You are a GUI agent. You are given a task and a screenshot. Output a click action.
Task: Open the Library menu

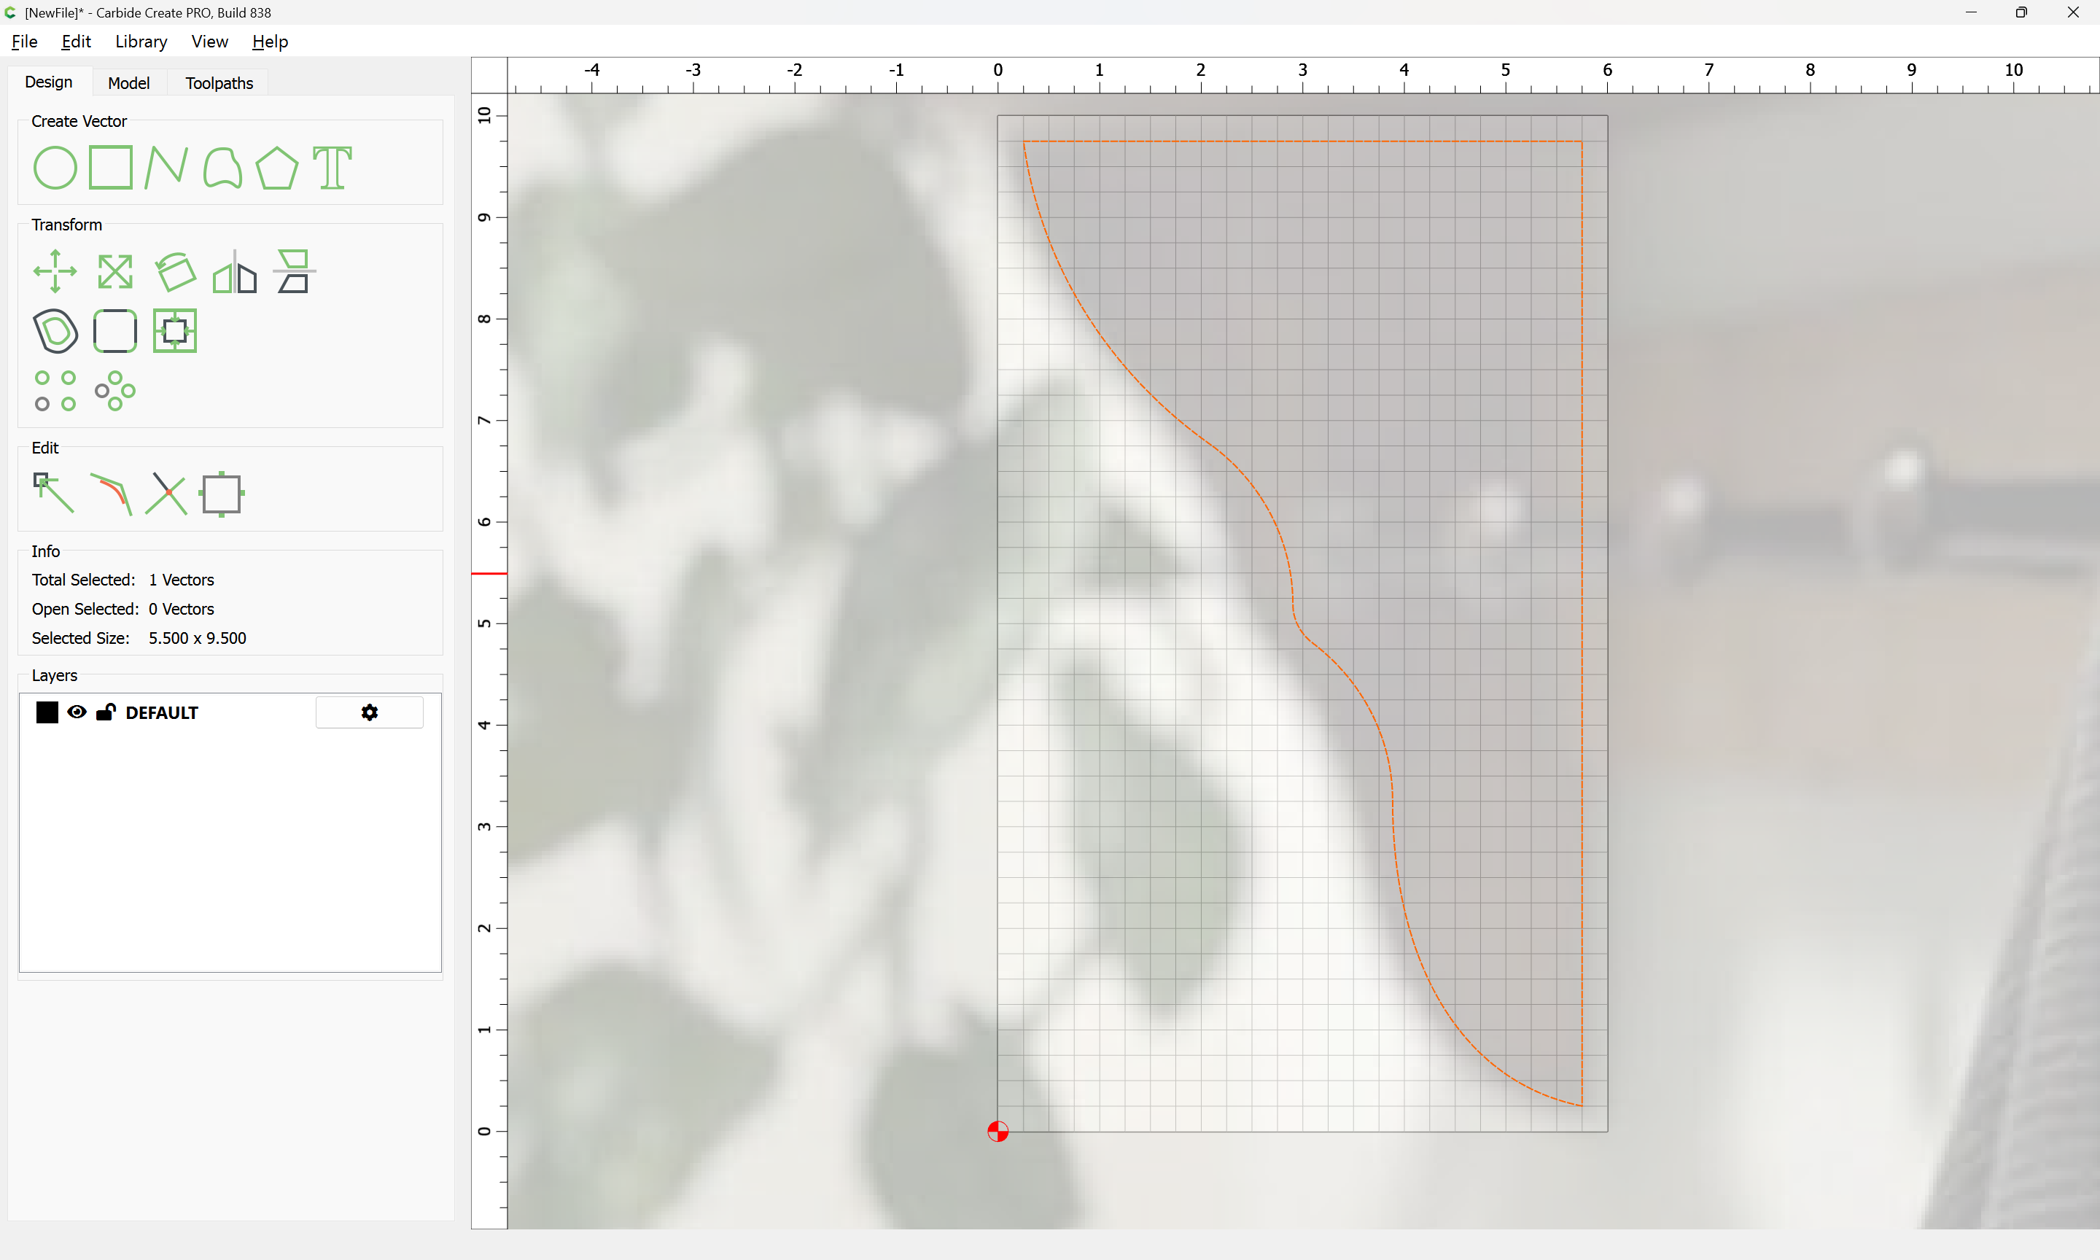[141, 42]
